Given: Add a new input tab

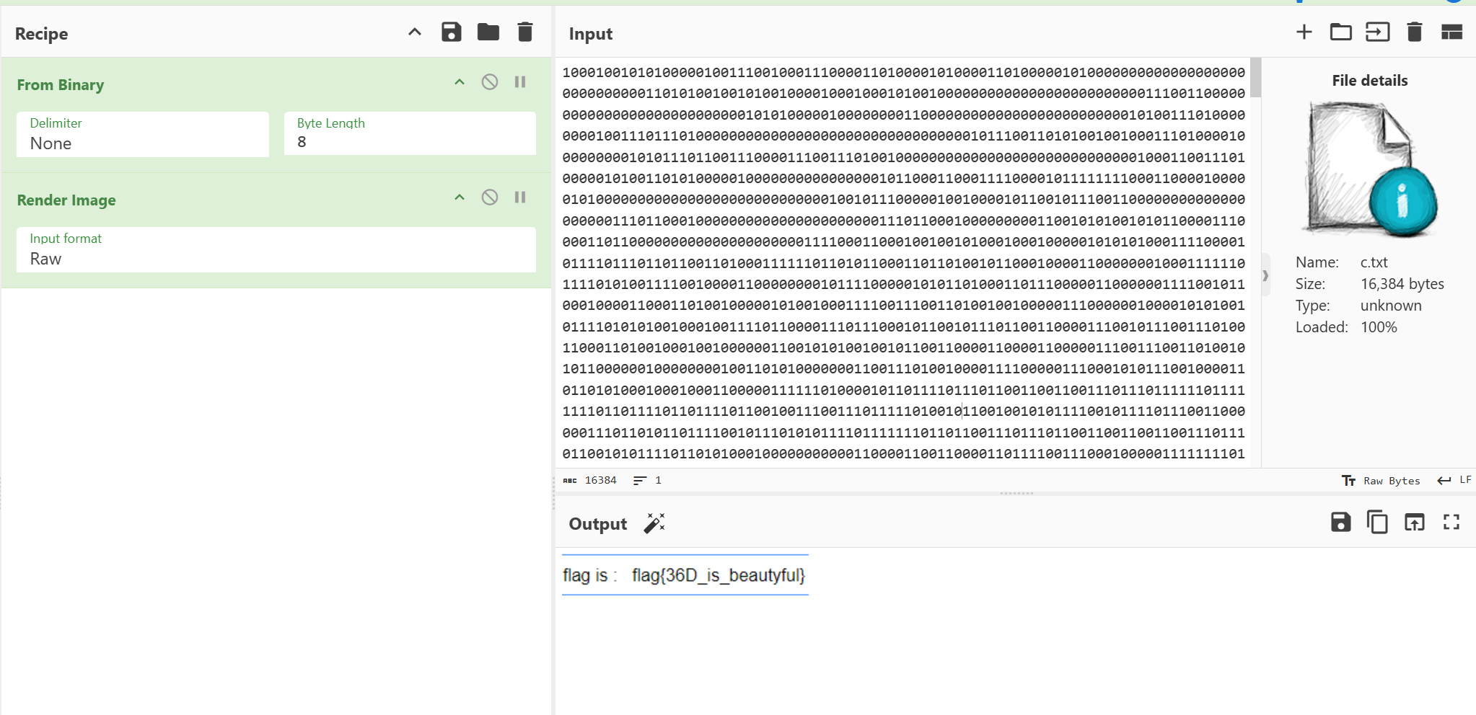Looking at the screenshot, I should pyautogui.click(x=1304, y=32).
